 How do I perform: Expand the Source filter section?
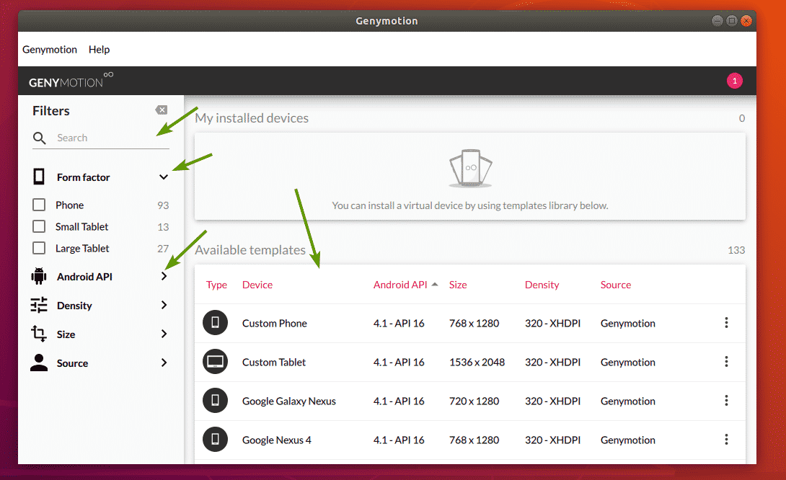coord(164,363)
